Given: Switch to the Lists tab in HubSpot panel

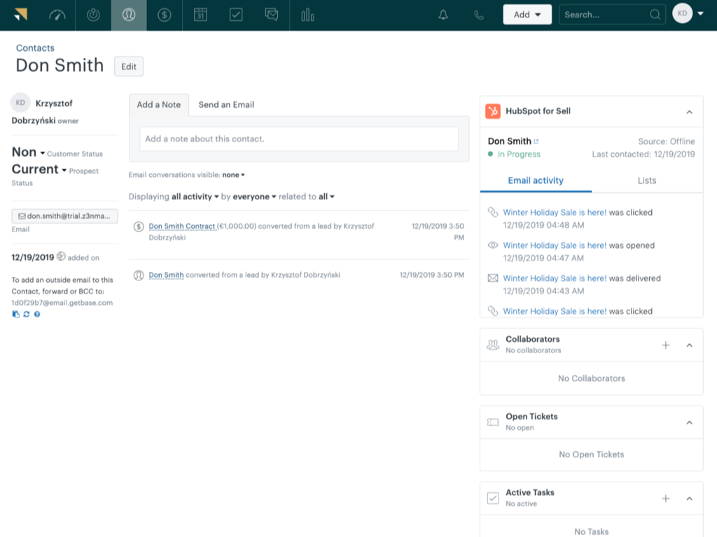Looking at the screenshot, I should [646, 180].
